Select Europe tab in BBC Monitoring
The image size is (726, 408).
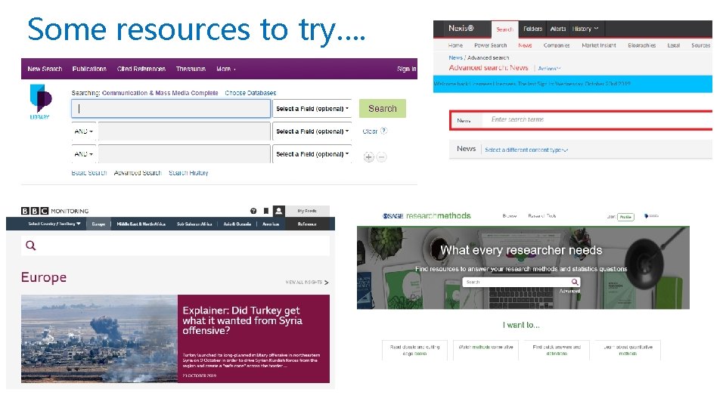pos(98,224)
